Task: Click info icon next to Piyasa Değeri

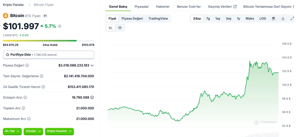Action: pyautogui.click(x=27, y=65)
